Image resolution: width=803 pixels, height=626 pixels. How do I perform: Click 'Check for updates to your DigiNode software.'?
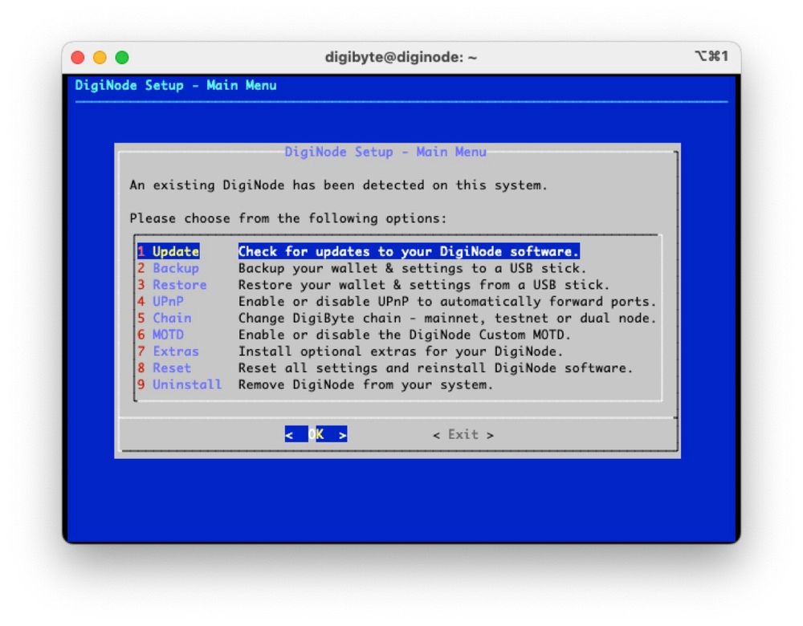409,251
